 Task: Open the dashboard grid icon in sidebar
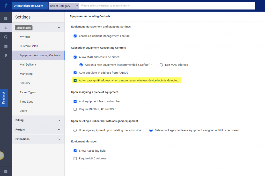pyautogui.click(x=5, y=18)
